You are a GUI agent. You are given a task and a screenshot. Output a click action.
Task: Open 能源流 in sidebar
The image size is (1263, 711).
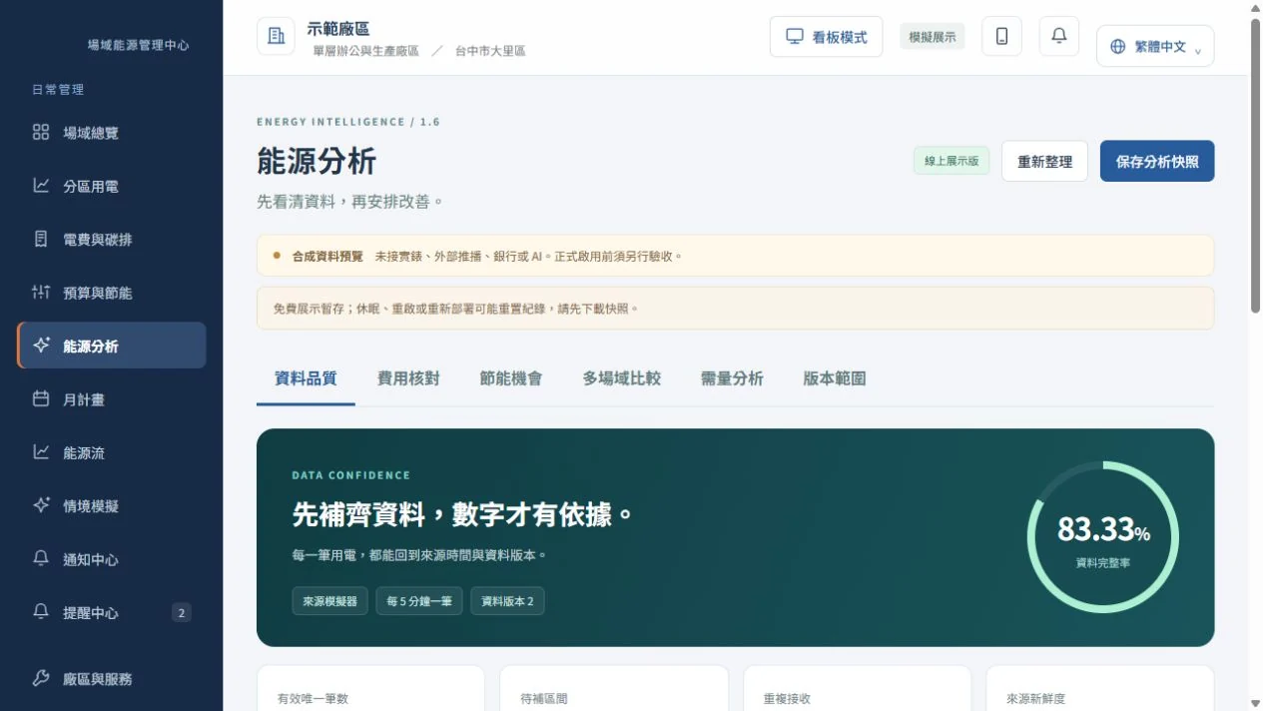(x=112, y=452)
